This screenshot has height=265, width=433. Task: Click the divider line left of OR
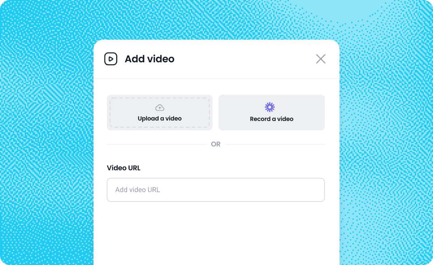(x=157, y=144)
